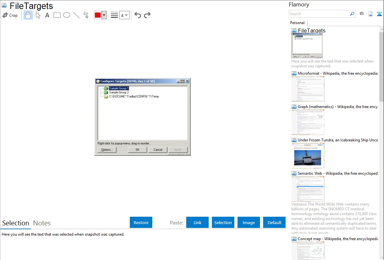Open the line width 4 dropdown

click(124, 15)
